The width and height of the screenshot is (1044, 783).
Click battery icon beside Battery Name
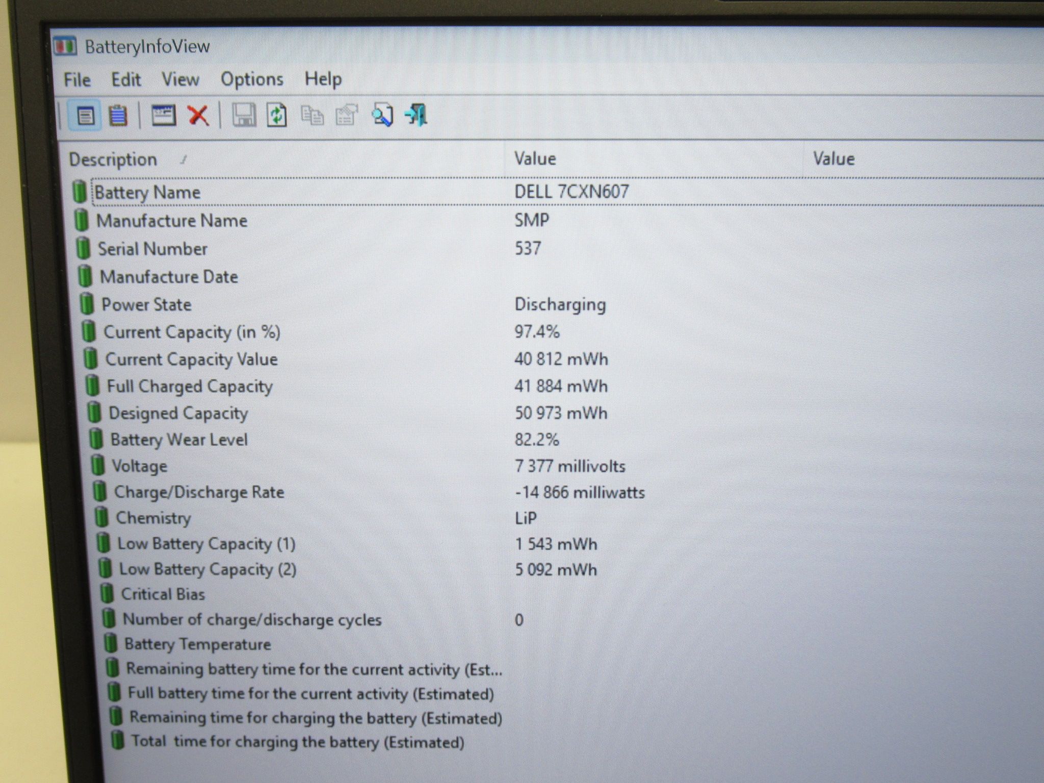tap(79, 192)
